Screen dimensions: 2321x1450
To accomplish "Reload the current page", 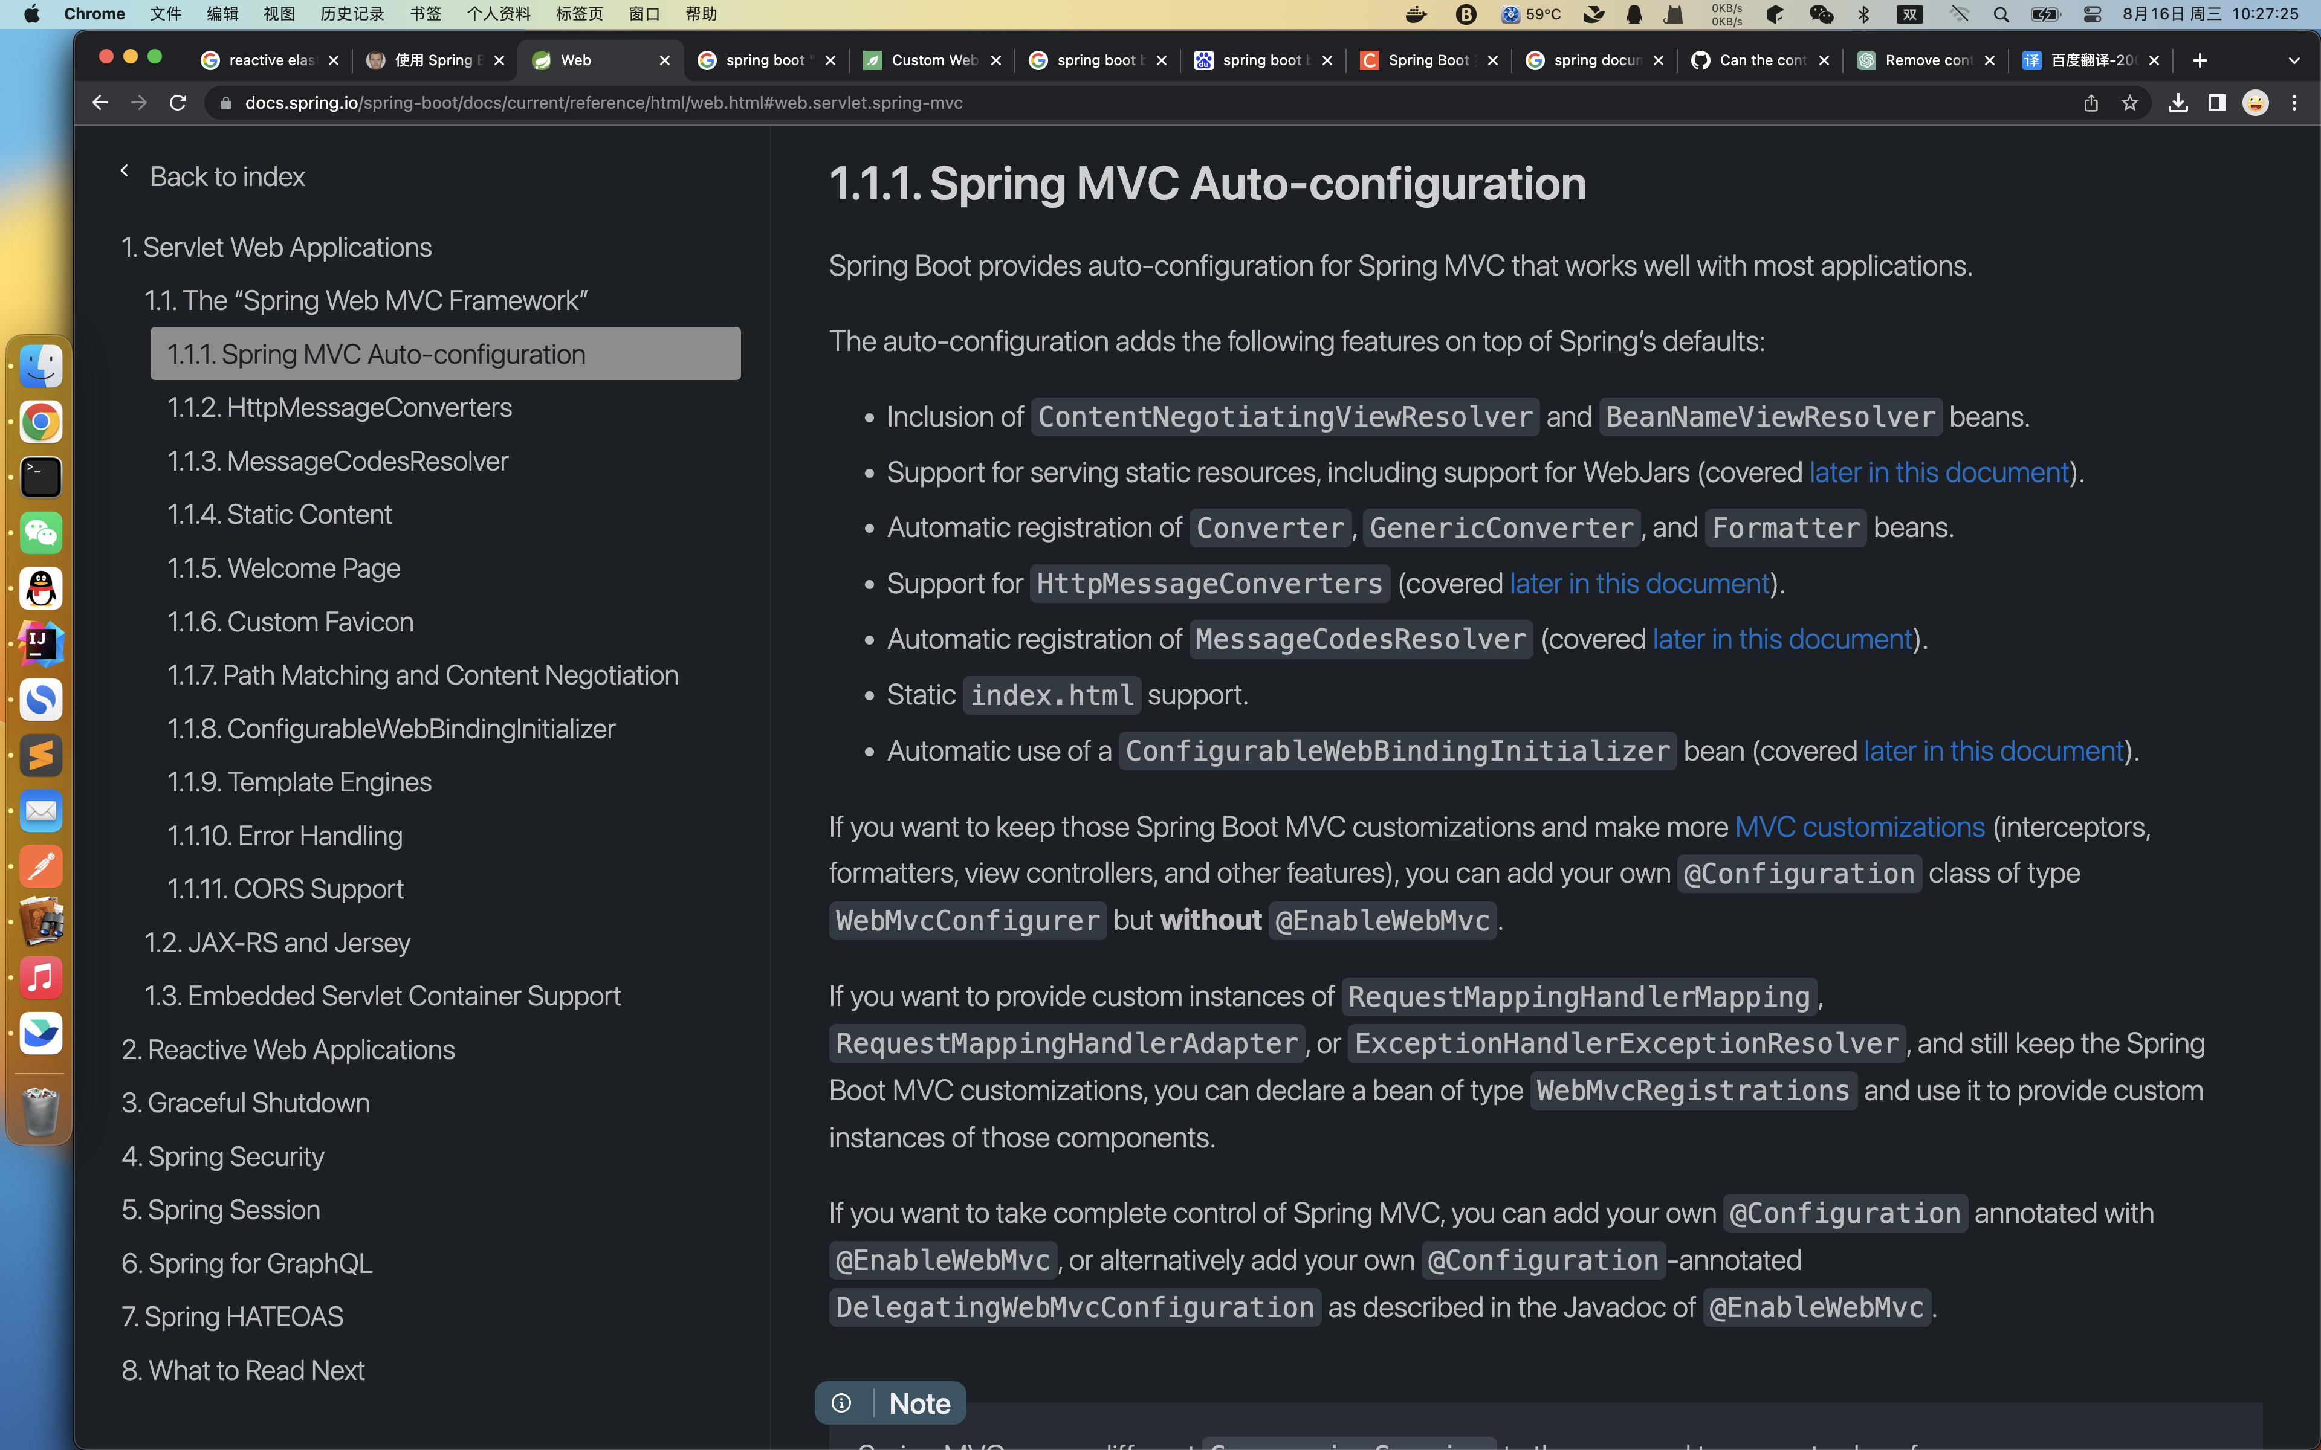I will coord(176,103).
